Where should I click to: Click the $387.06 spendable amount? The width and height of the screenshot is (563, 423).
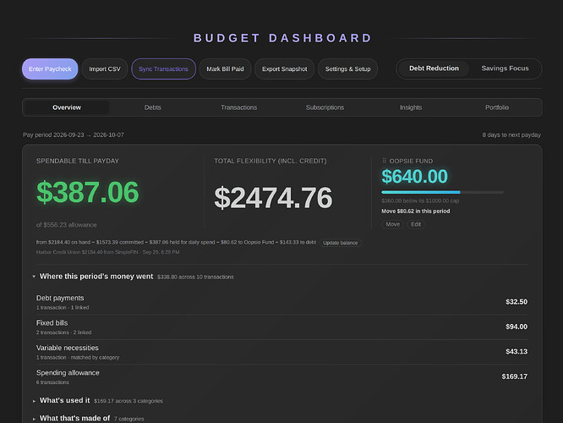tap(88, 192)
